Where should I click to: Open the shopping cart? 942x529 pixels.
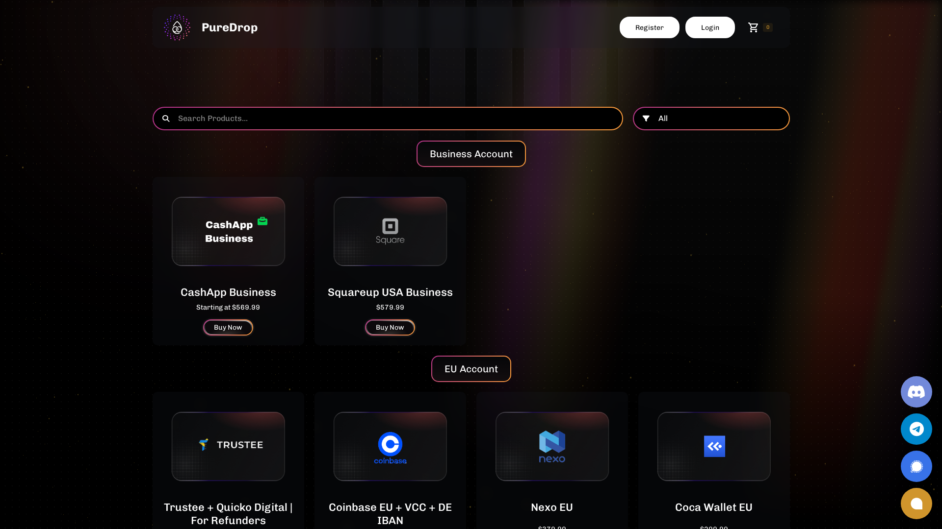tap(754, 27)
